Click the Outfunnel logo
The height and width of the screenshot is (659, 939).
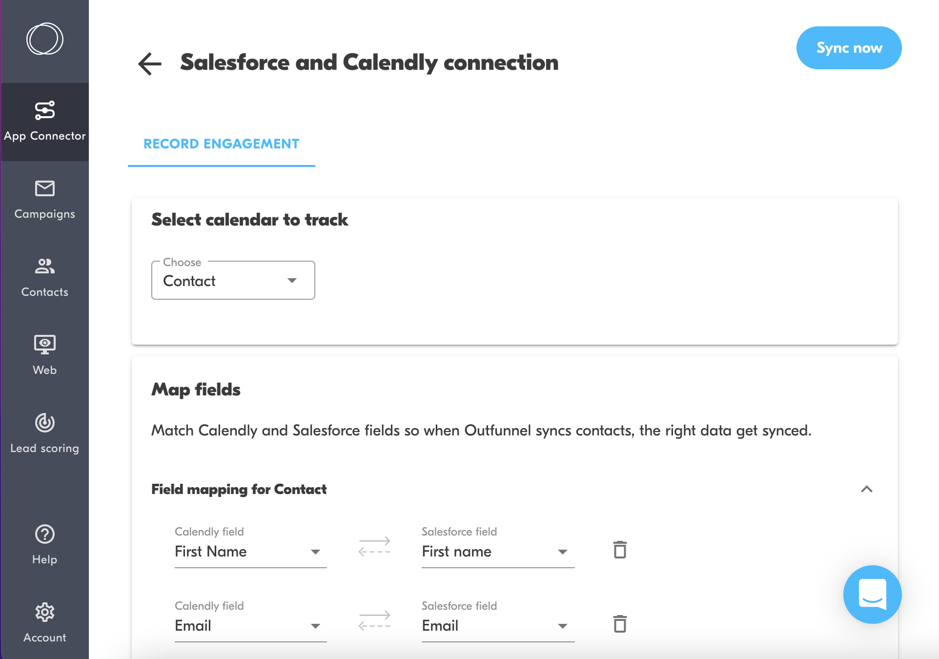click(x=44, y=39)
